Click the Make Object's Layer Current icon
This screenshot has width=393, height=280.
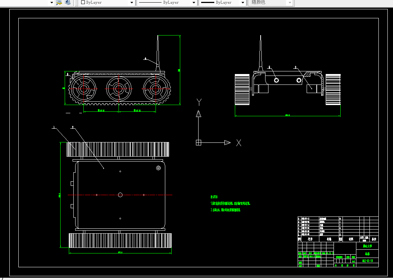(x=59, y=3)
